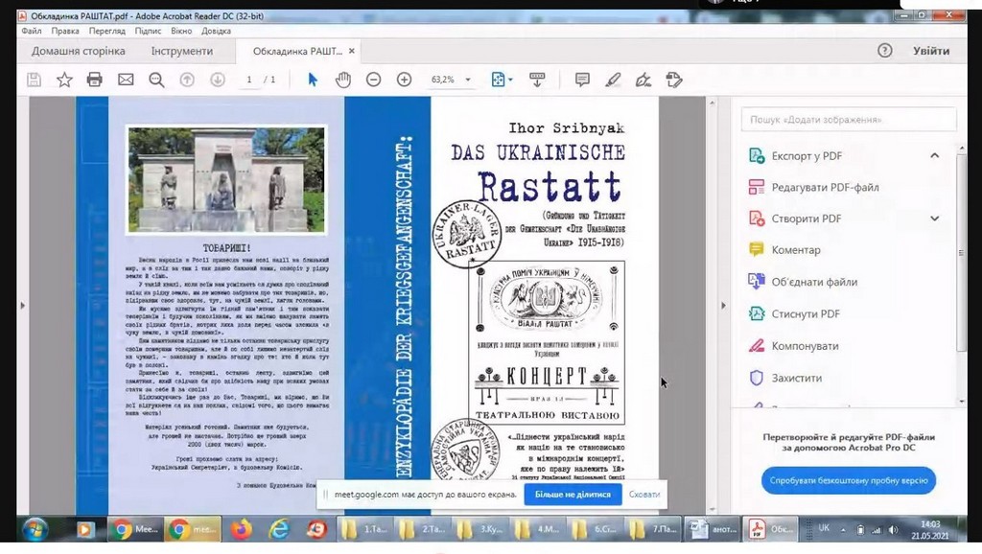Select the highlighter pen tool
Image resolution: width=982 pixels, height=554 pixels.
tap(613, 80)
